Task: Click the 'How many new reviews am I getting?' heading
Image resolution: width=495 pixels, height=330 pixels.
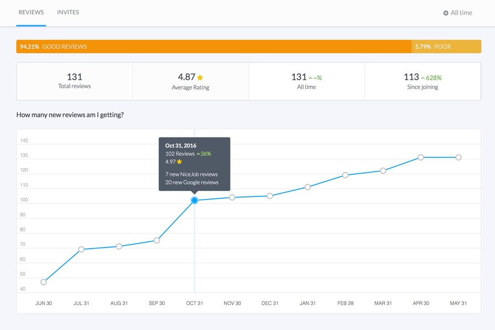Action: point(70,115)
